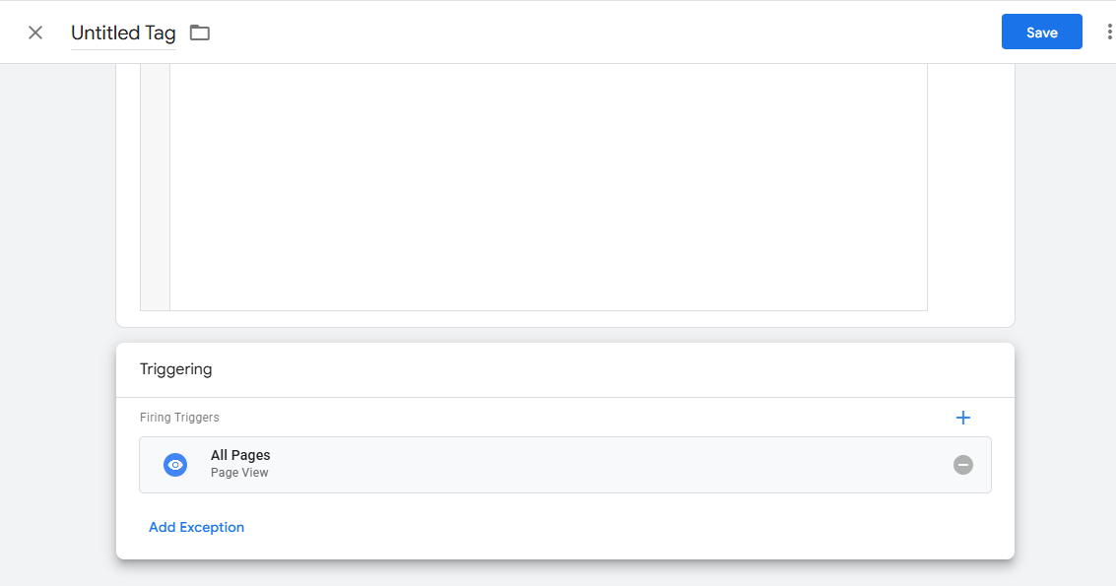This screenshot has height=586, width=1116.
Task: Open the All Pages trigger
Action: [x=240, y=455]
